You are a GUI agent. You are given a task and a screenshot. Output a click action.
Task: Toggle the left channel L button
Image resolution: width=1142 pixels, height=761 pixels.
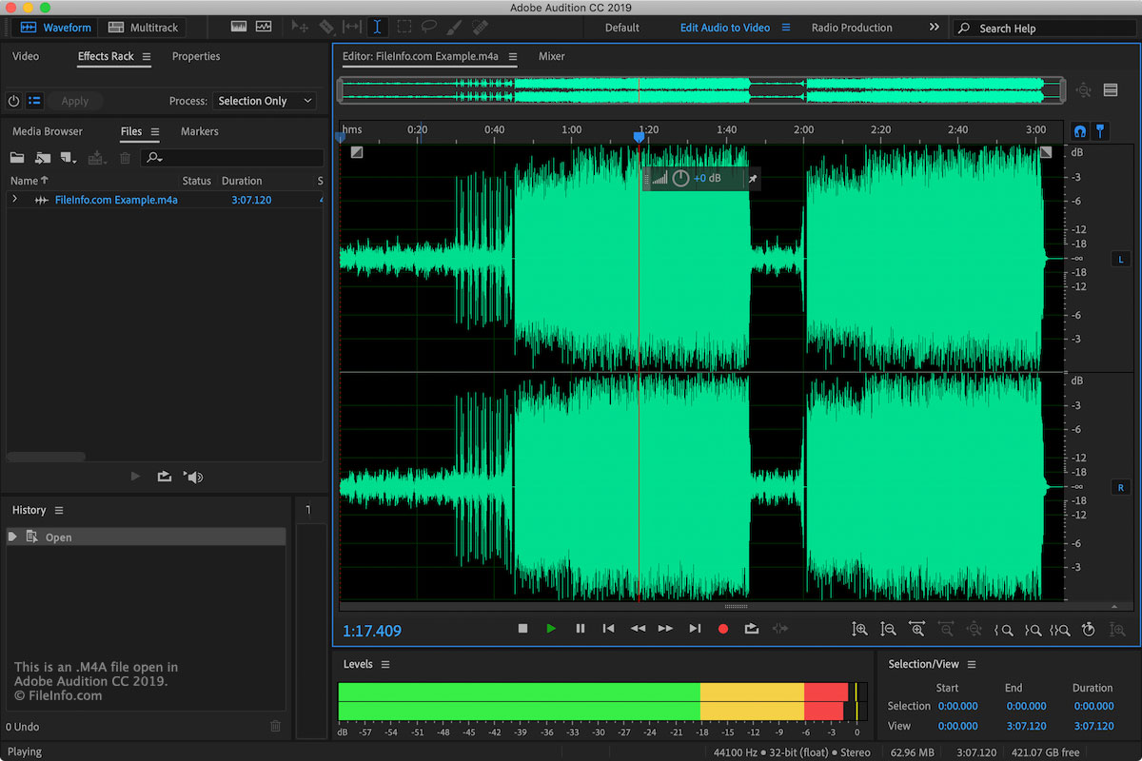coord(1120,259)
